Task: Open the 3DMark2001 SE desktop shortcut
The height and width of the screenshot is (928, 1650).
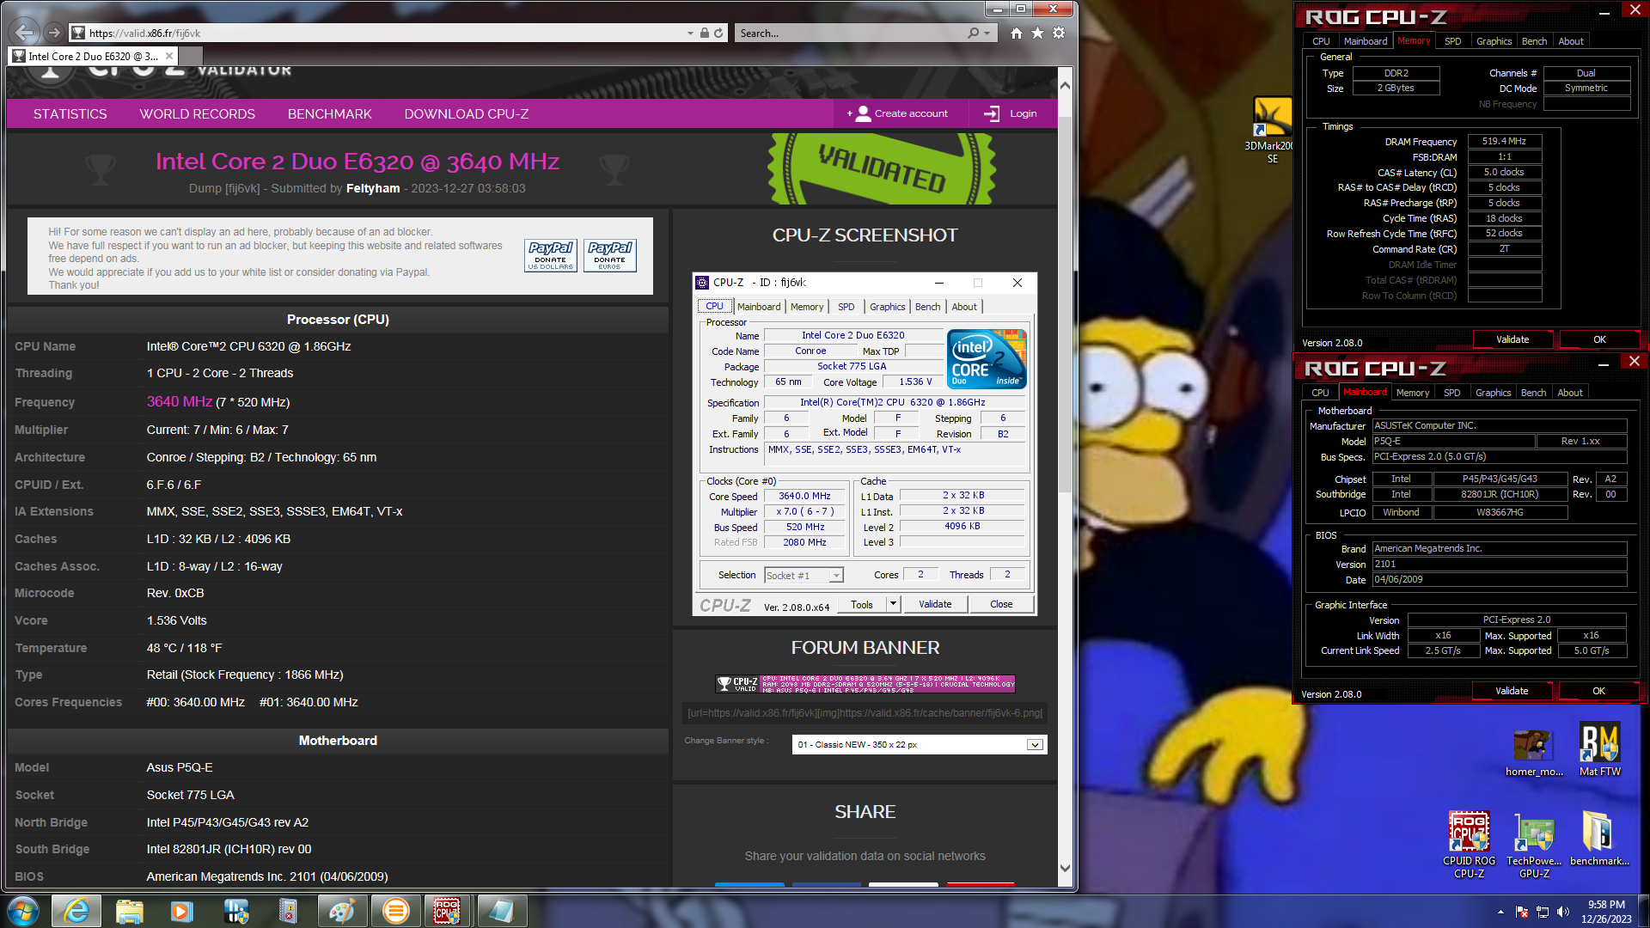Action: 1272,129
